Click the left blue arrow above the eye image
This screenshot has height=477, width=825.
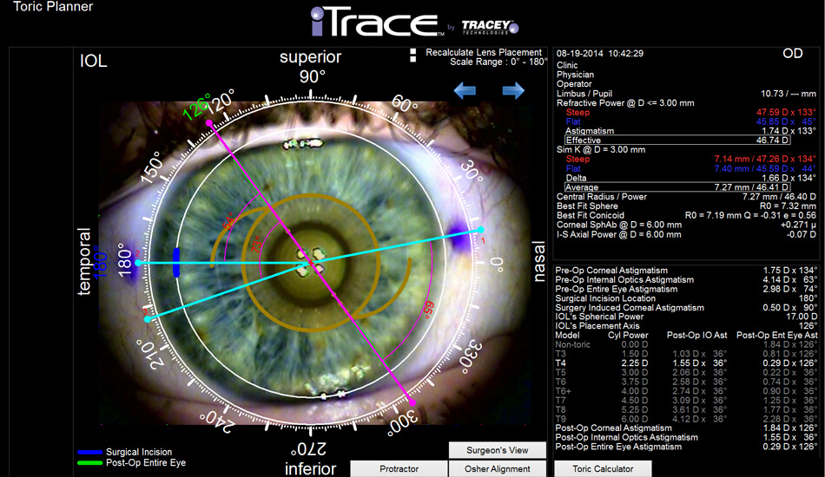point(465,91)
